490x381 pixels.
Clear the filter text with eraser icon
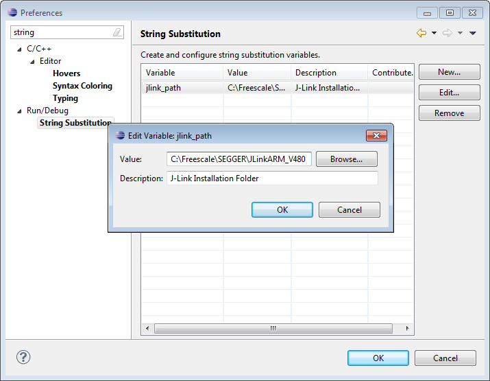(117, 32)
